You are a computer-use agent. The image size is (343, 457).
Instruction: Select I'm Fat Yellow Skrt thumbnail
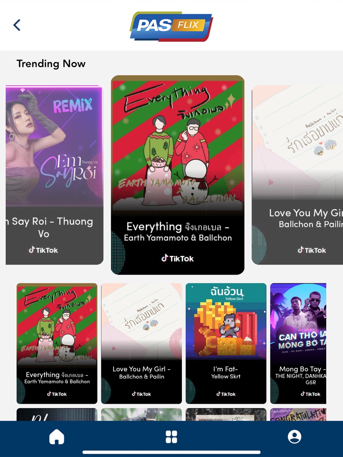(x=226, y=321)
